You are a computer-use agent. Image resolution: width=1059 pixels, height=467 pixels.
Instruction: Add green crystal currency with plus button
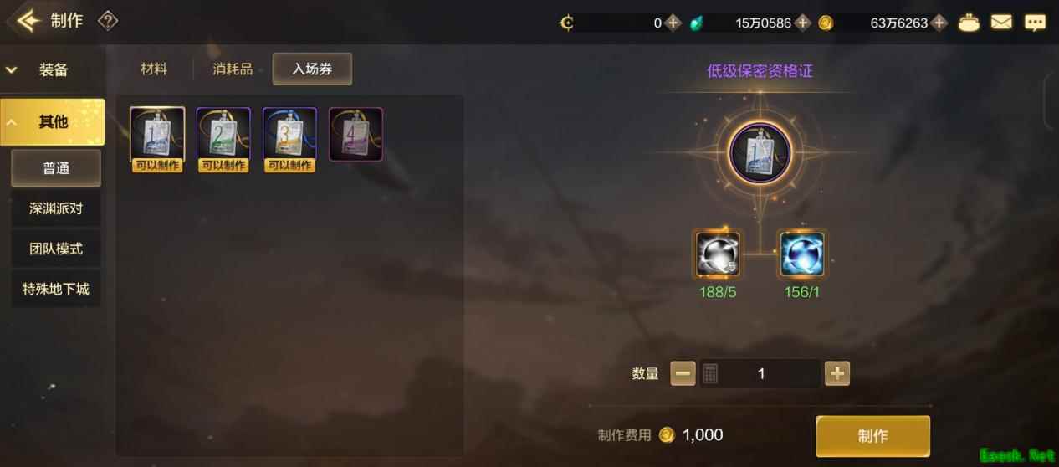point(803,23)
